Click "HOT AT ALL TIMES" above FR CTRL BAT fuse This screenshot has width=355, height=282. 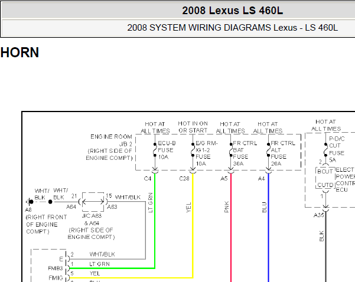pos(230,127)
